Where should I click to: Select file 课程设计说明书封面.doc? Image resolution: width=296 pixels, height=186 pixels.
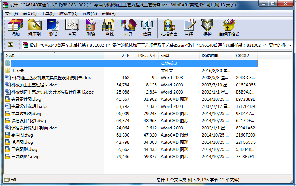pos(34,128)
